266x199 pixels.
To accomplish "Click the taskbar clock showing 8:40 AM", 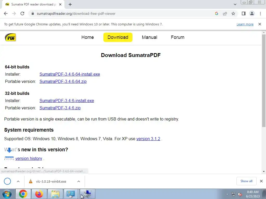I will 252,194.
